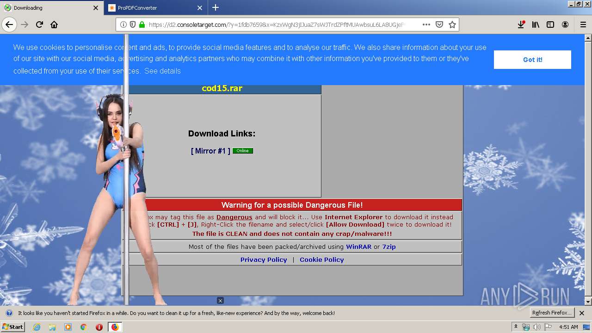Click the cod15.rar file name heading
The height and width of the screenshot is (333, 592).
pyautogui.click(x=222, y=88)
